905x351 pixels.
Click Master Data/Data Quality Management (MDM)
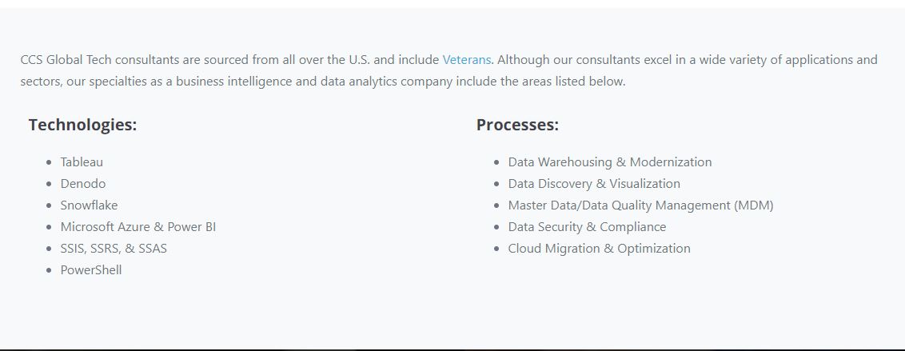pos(640,205)
